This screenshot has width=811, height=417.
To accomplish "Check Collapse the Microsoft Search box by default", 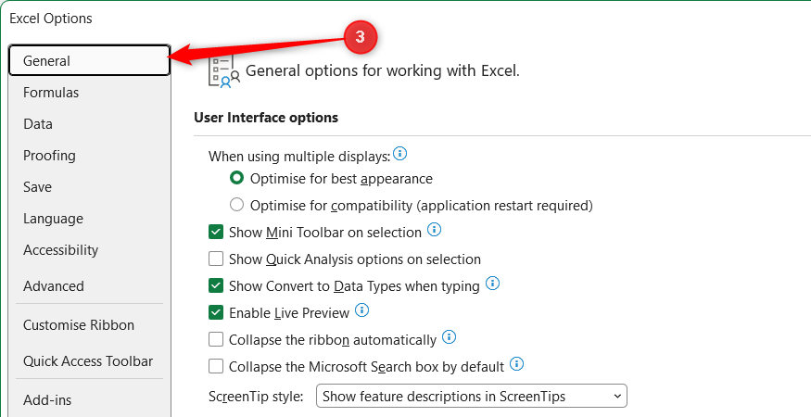I will tap(216, 367).
